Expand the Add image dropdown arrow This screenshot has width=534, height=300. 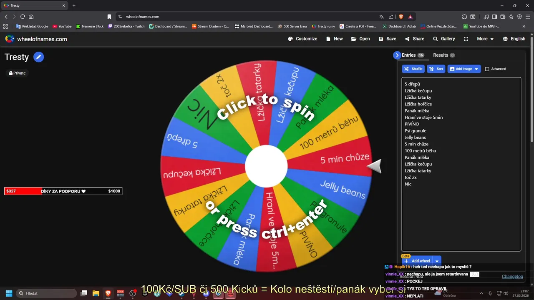pyautogui.click(x=476, y=69)
